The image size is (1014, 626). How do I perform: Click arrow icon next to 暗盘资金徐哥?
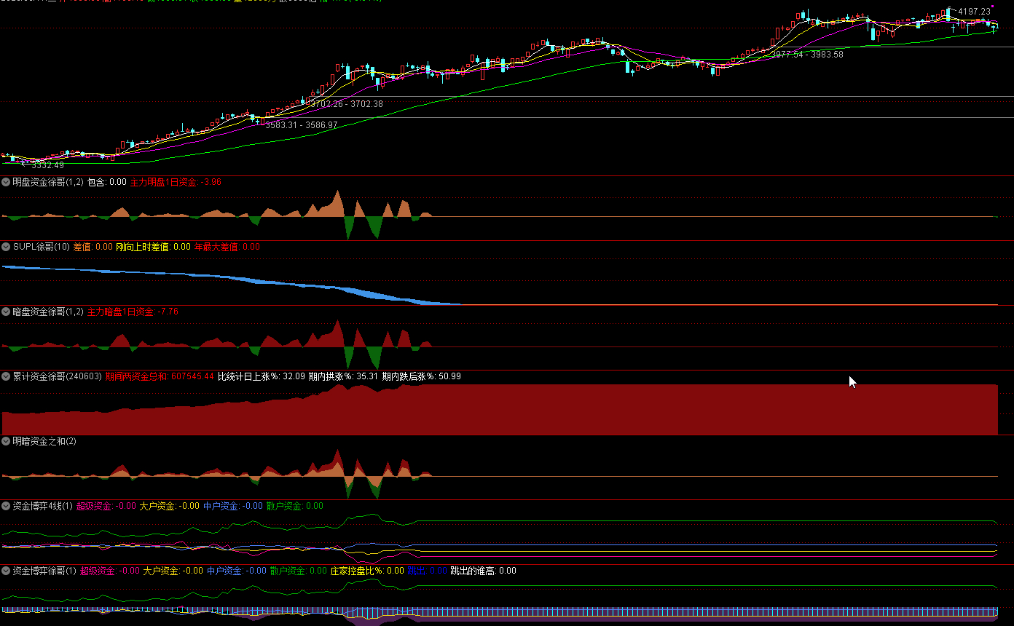[x=6, y=312]
